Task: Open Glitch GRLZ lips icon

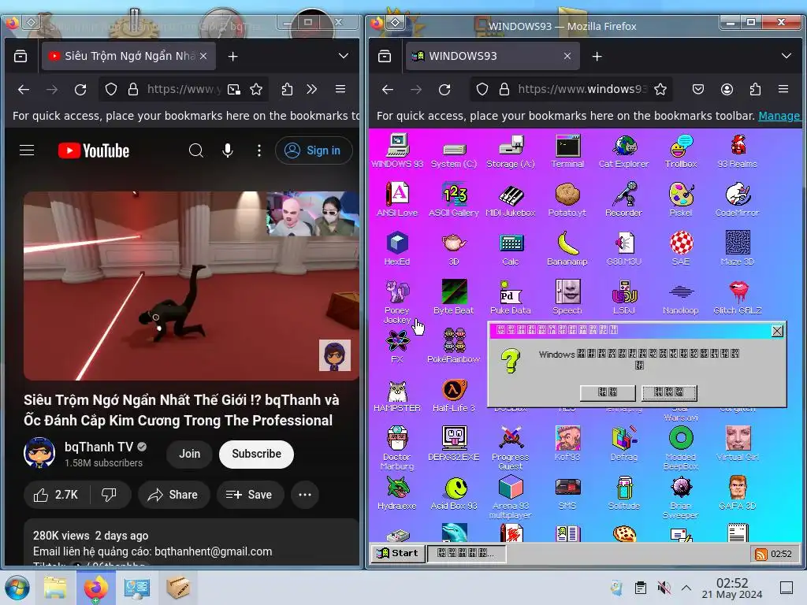Action: click(x=737, y=297)
